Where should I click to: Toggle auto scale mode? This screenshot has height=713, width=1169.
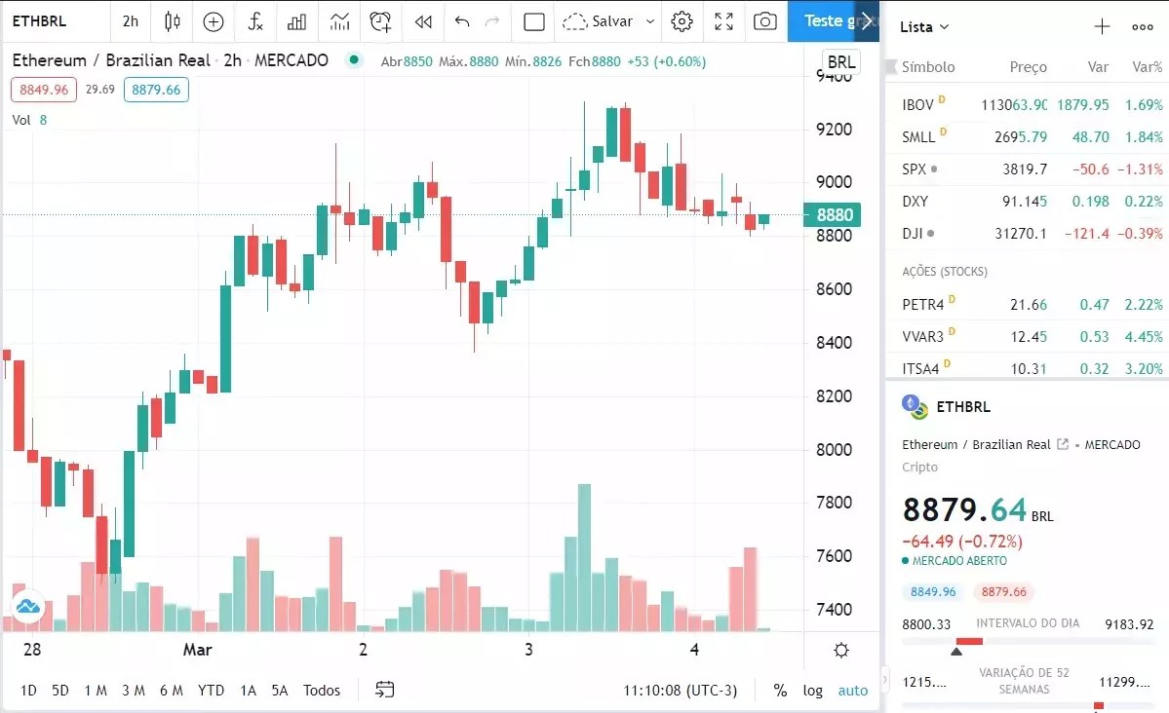point(853,690)
